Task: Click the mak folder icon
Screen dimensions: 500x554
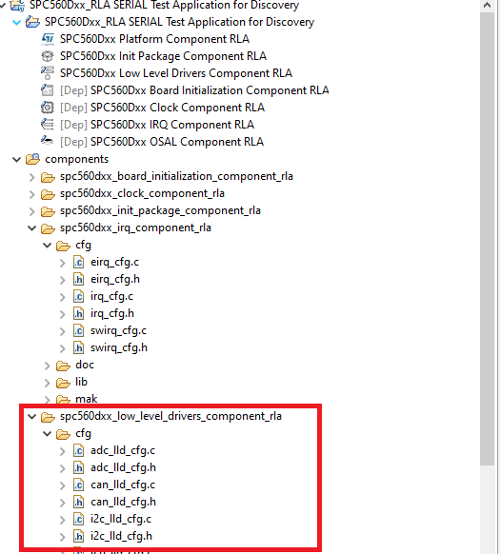Action: [63, 399]
